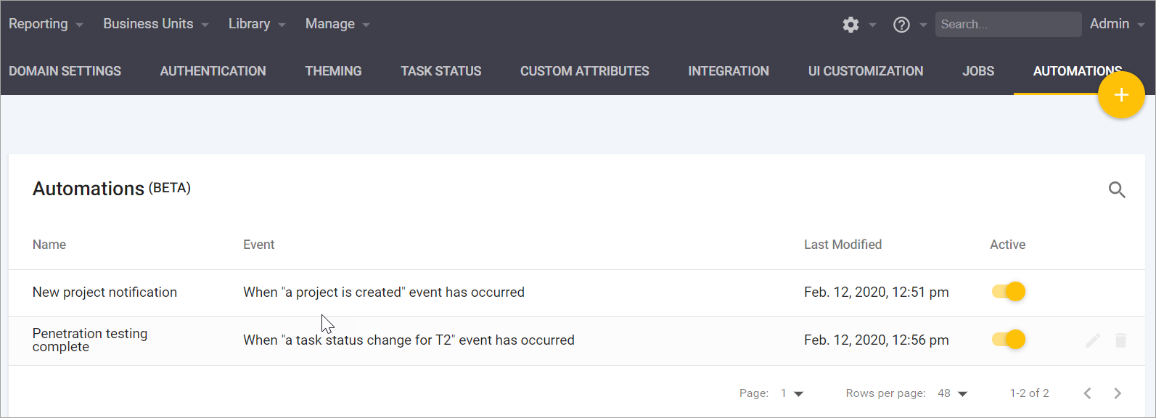This screenshot has width=1156, height=418.
Task: Delete the Penetration testing complete automation with trash icon
Action: point(1120,340)
